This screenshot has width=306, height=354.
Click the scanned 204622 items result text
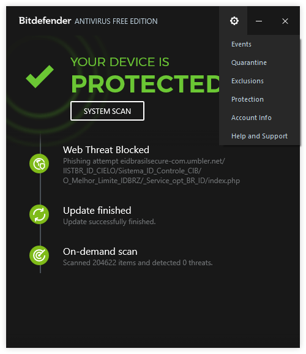click(138, 263)
